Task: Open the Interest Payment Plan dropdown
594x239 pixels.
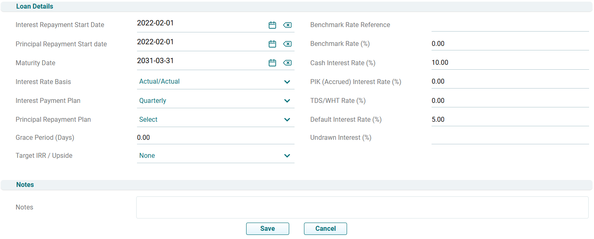Action: (x=215, y=101)
